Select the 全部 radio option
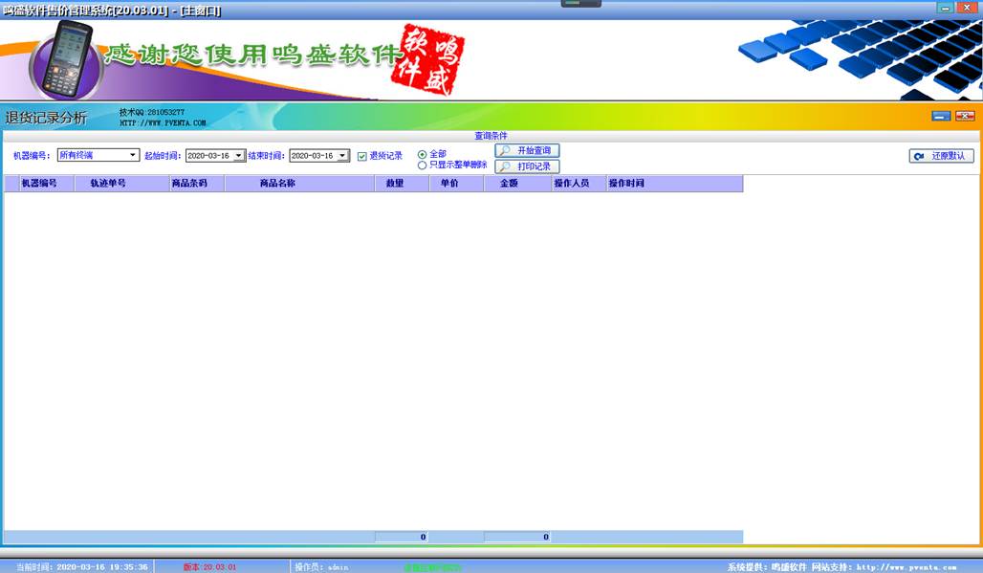Screen dimensions: 983x573 pyautogui.click(x=423, y=154)
